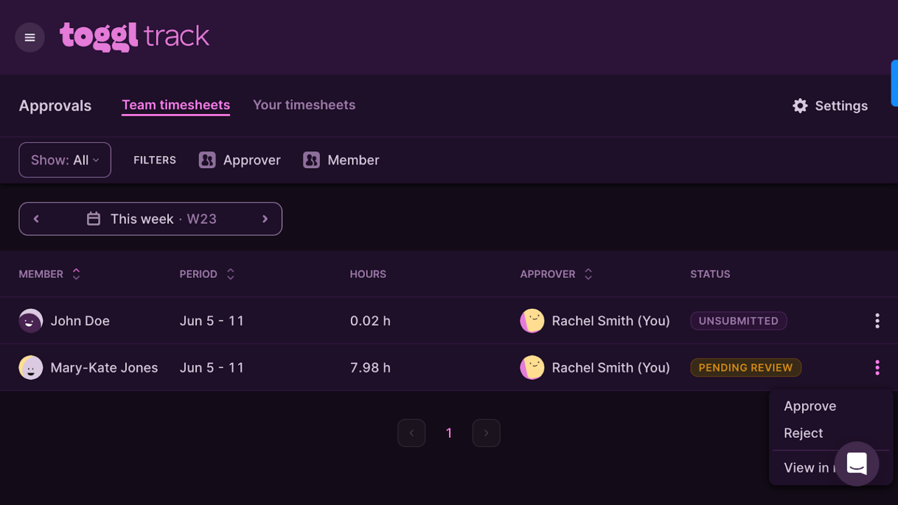This screenshot has height=505, width=898.
Task: Click page number 1 in pagination
Action: 449,433
